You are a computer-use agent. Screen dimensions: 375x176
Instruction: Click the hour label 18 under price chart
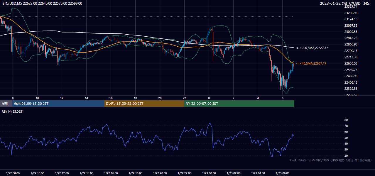point(136,98)
